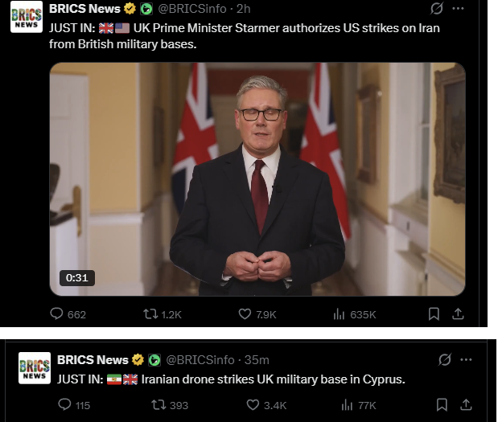The width and height of the screenshot is (498, 422).
Task: Open BRICS News name on second tweet
Action: 93,360
